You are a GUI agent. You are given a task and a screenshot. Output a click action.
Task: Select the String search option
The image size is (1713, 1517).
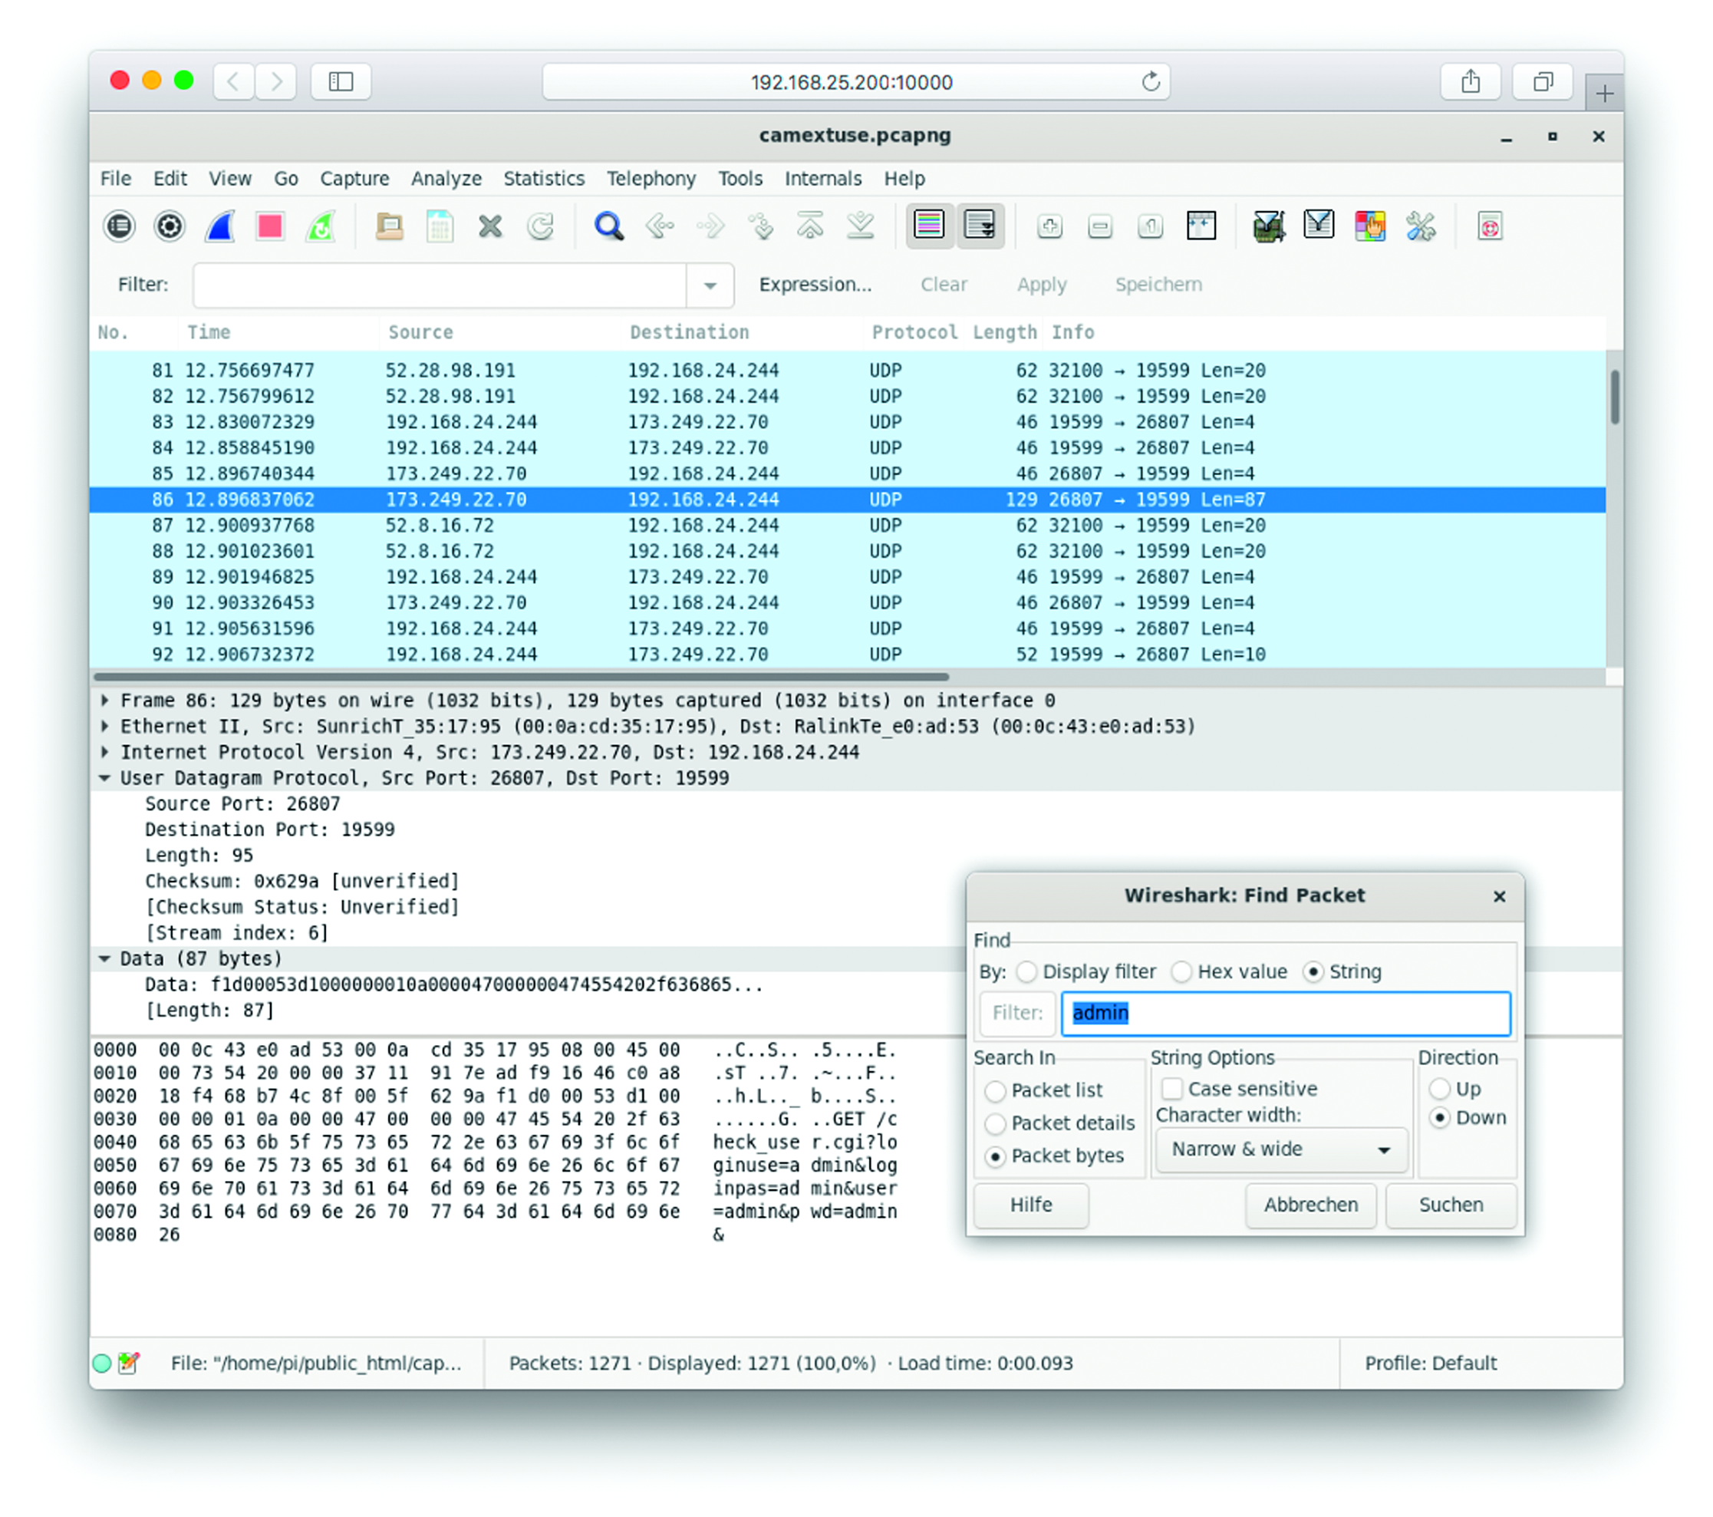click(x=1313, y=971)
